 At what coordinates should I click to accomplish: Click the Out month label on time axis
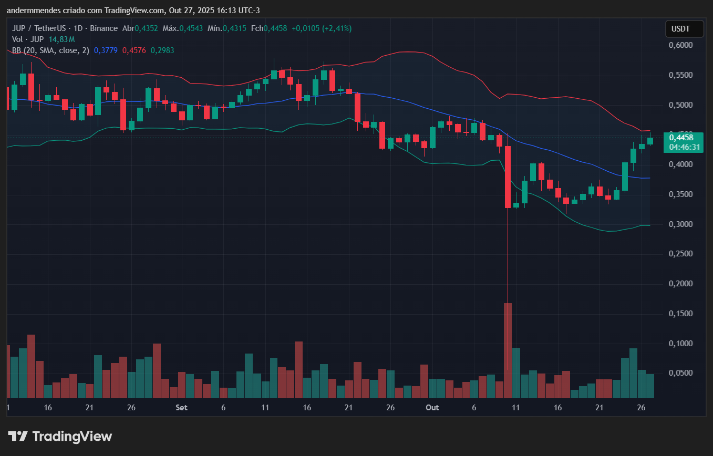[432, 407]
